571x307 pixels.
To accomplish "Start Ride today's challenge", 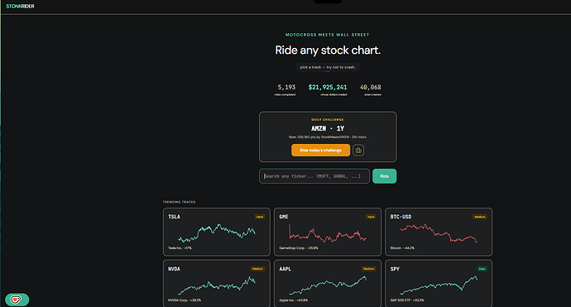I will [x=320, y=150].
